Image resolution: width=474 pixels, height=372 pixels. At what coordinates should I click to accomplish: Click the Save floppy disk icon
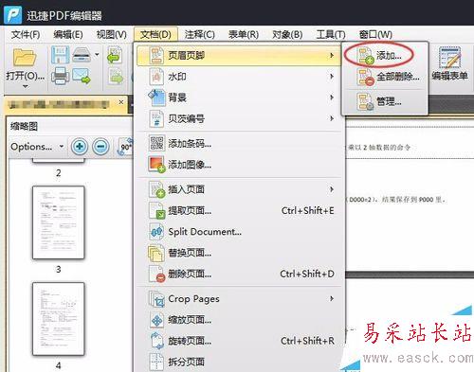(60, 55)
